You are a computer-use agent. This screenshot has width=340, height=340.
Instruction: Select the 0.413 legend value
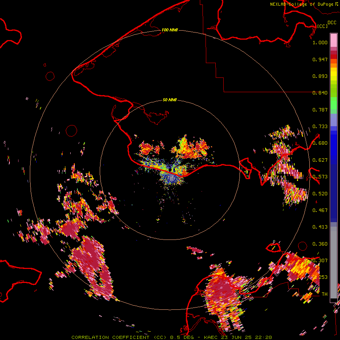click(x=320, y=227)
